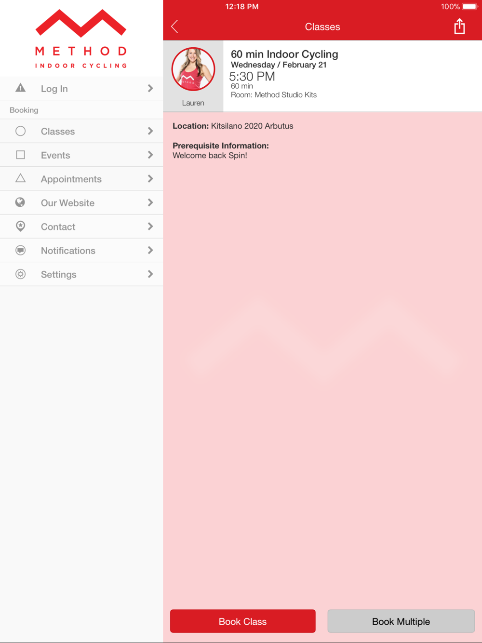Viewport: 482px width, 643px height.
Task: Click the Welcome back Spin! text
Action: tap(210, 155)
